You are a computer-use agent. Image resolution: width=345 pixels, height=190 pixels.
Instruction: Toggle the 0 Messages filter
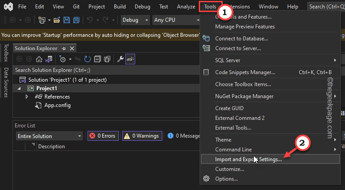click(184, 136)
